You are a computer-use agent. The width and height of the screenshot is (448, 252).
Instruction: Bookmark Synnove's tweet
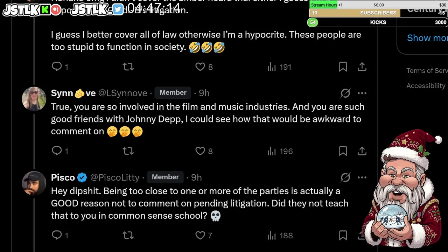pos(343,151)
